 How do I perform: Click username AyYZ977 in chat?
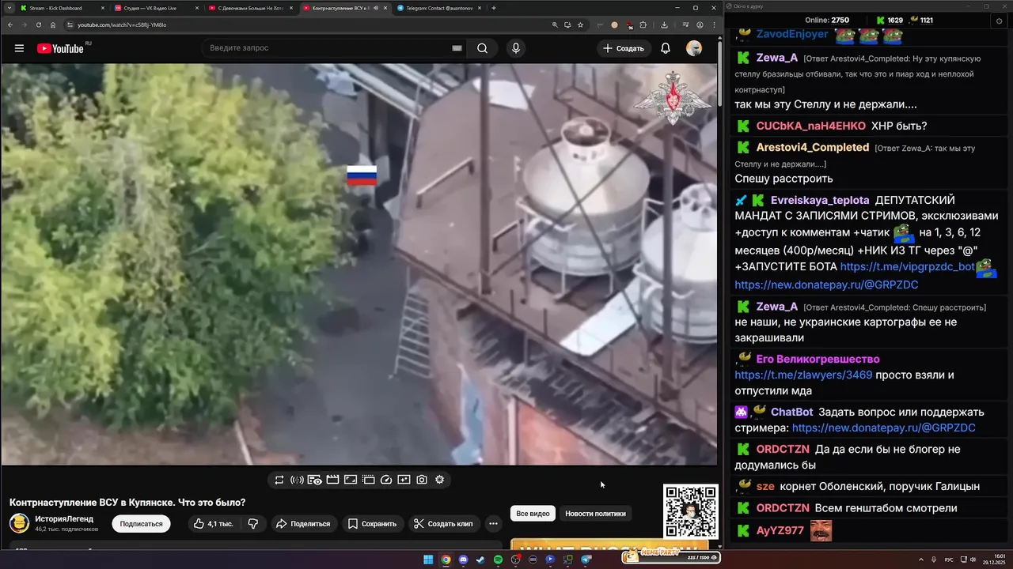pyautogui.click(x=780, y=530)
